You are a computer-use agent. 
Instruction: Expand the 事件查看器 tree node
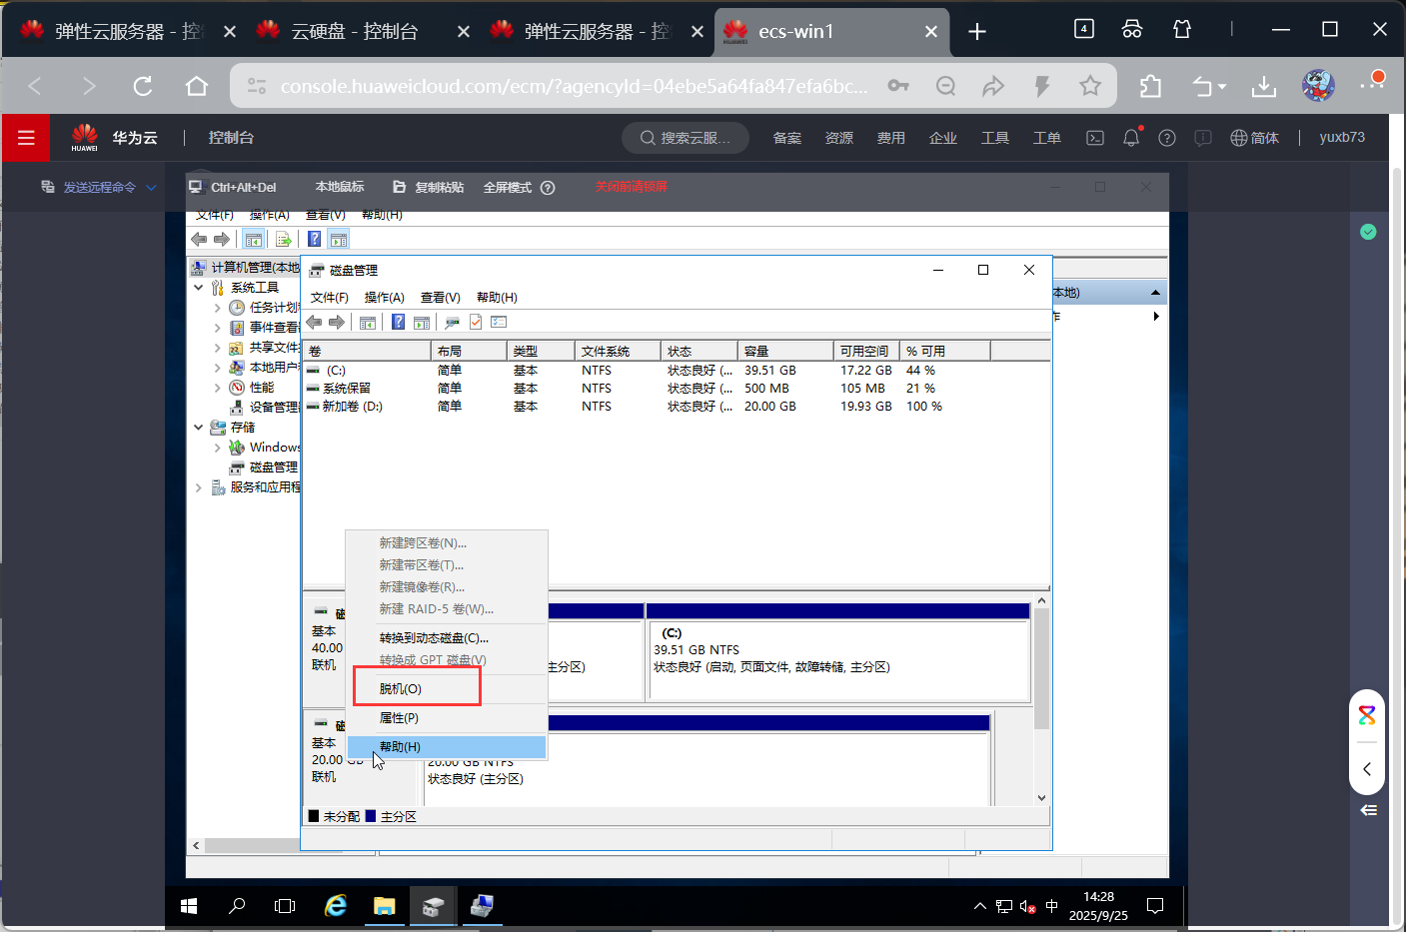[x=218, y=328]
